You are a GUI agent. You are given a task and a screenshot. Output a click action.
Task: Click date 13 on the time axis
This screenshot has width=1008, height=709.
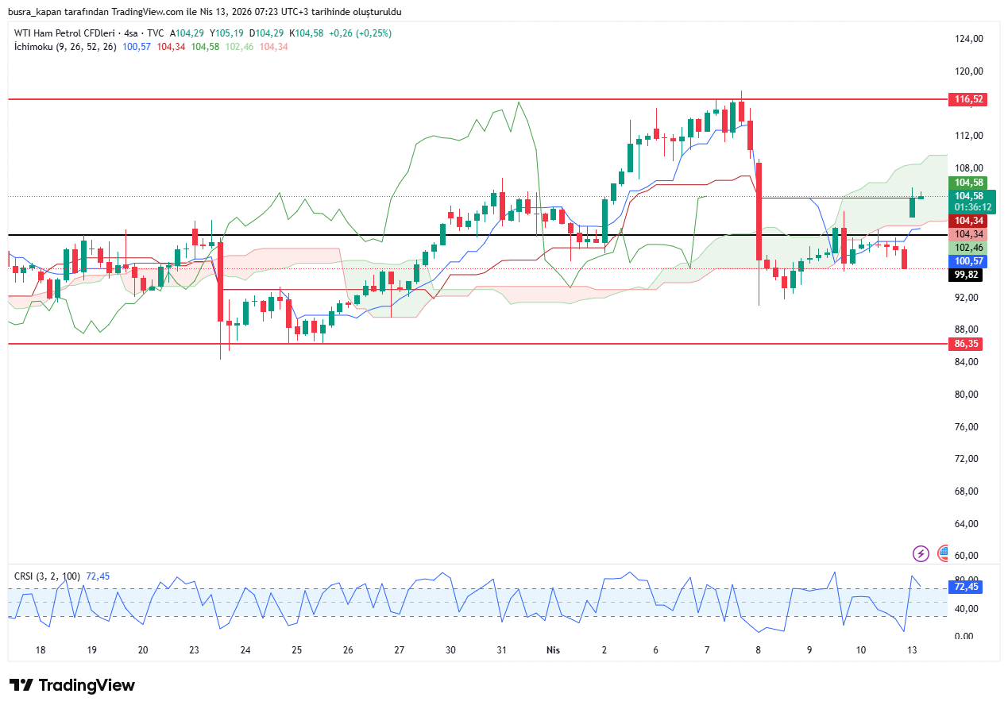(912, 650)
